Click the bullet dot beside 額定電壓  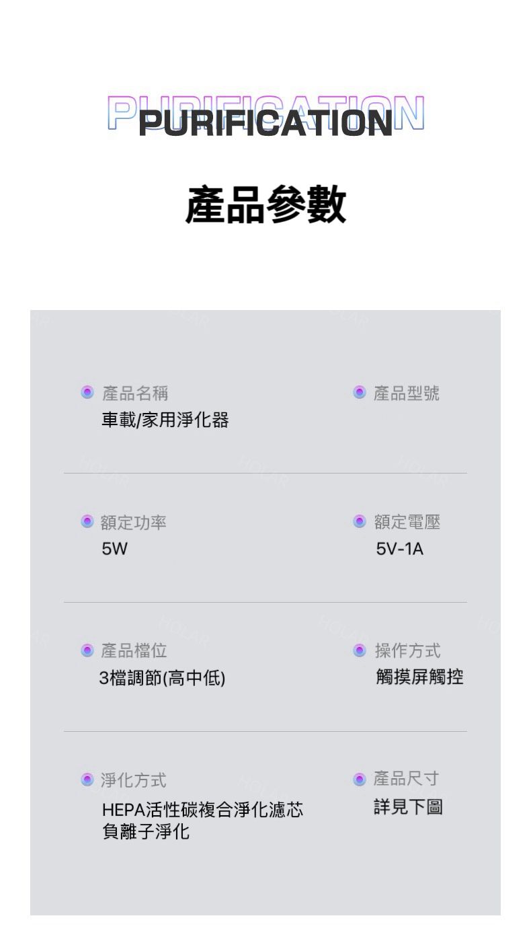359,521
